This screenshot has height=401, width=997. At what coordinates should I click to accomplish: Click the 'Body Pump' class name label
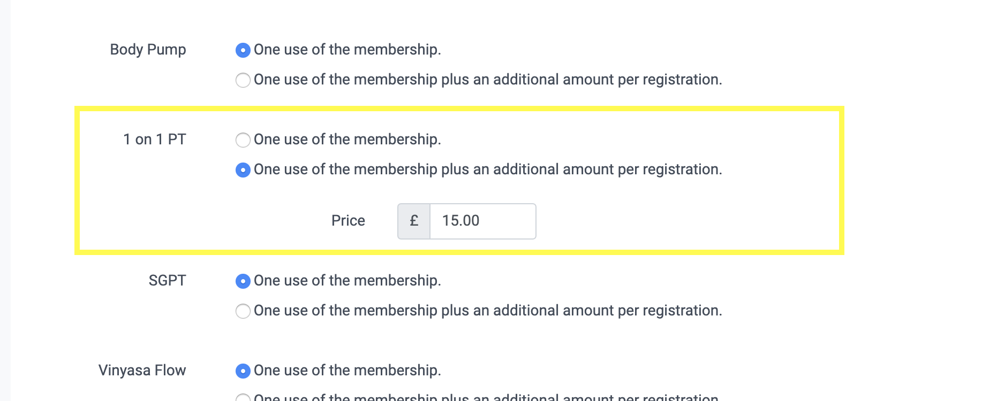(x=148, y=50)
